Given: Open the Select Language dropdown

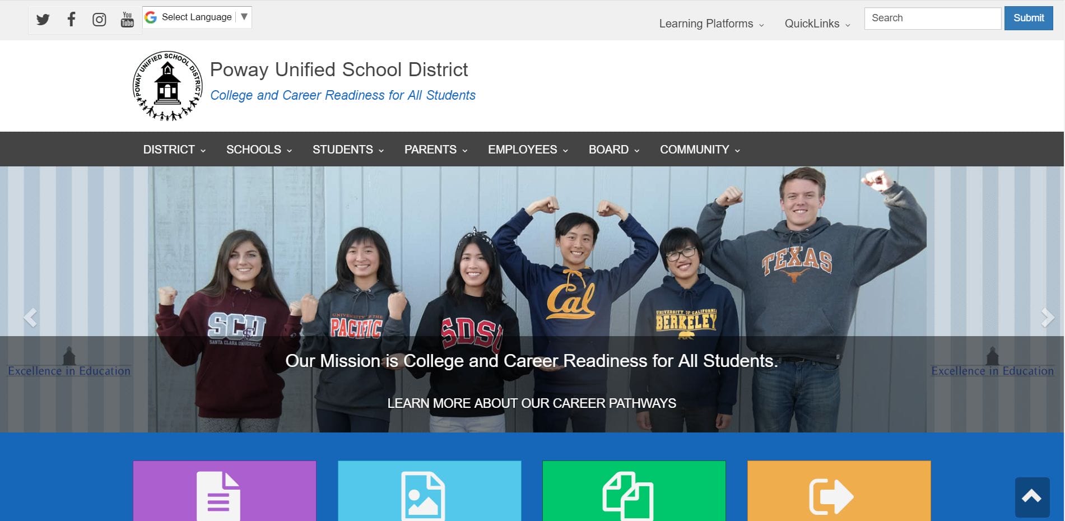Looking at the screenshot, I should point(197,17).
